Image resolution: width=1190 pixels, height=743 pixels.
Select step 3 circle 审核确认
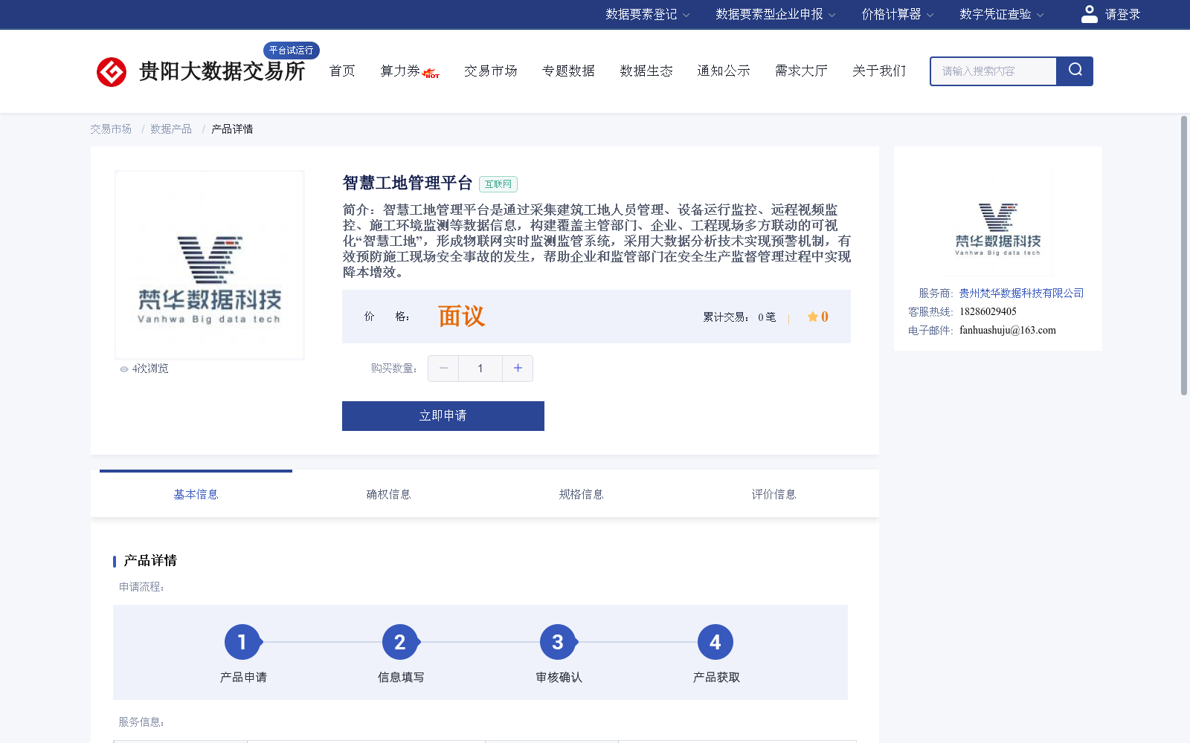coord(558,642)
